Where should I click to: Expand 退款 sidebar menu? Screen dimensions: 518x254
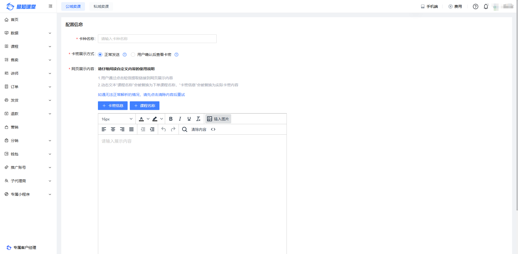[28, 114]
